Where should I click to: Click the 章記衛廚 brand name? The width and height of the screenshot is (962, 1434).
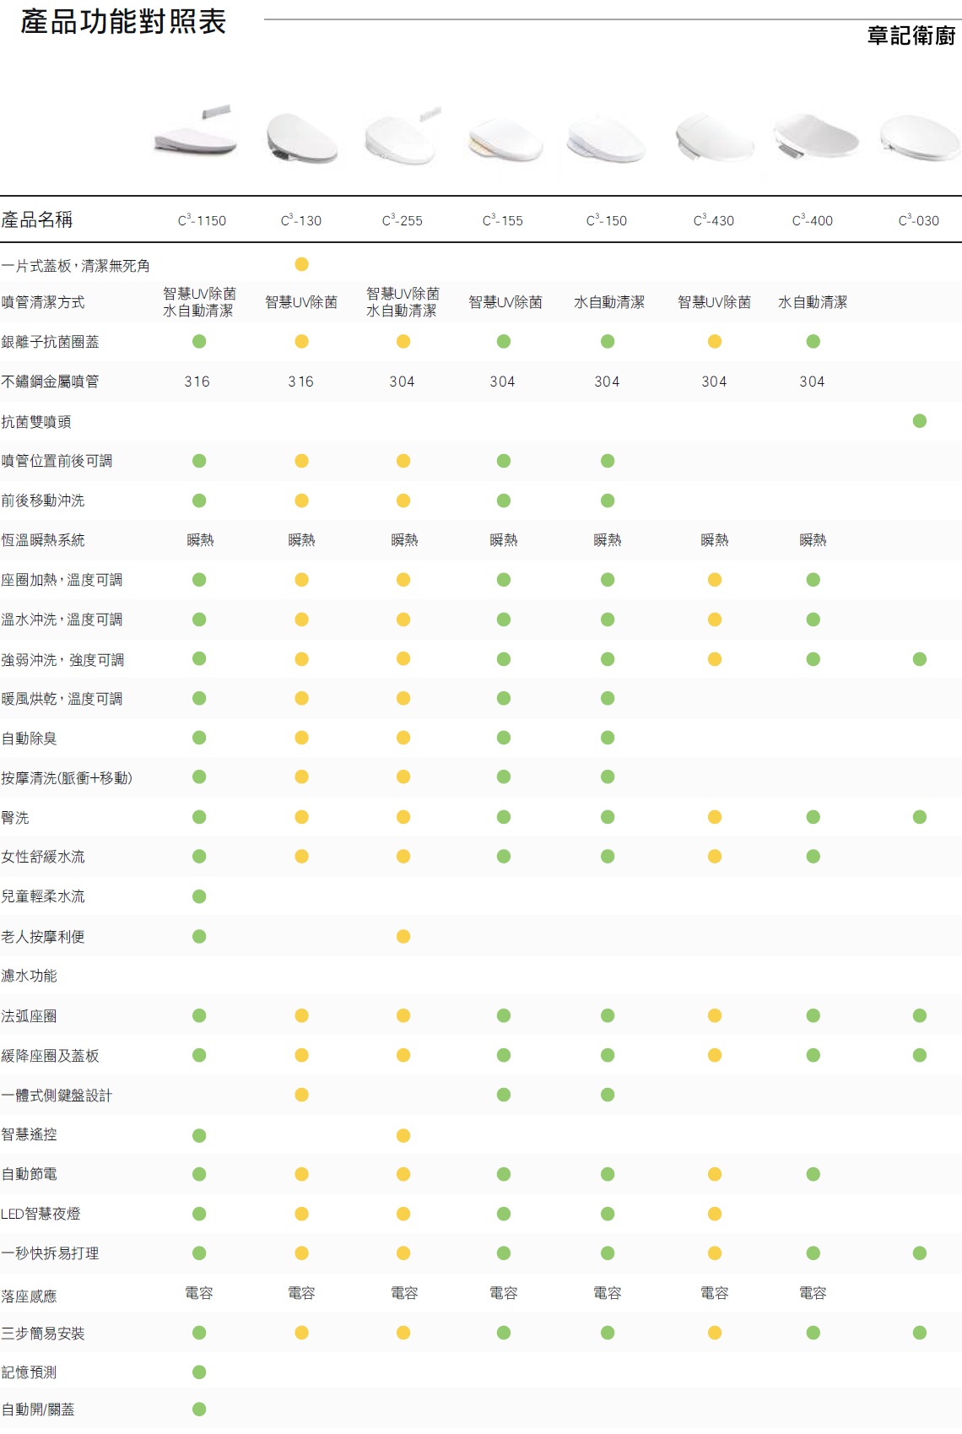pyautogui.click(x=911, y=35)
